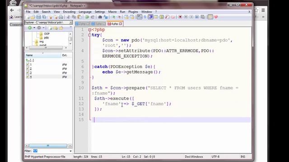Viewport: 289px width, 162px height.
Task: Click the Zoom Out toolbar icon
Action: tap(119, 17)
